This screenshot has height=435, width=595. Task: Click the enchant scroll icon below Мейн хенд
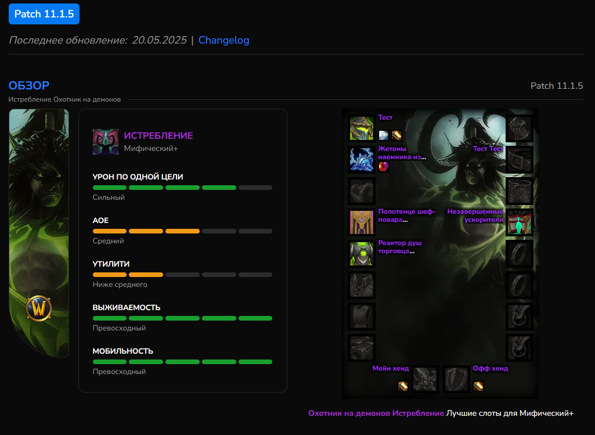[x=403, y=386]
